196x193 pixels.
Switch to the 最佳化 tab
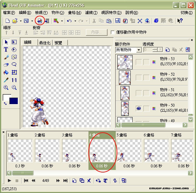click(45, 43)
